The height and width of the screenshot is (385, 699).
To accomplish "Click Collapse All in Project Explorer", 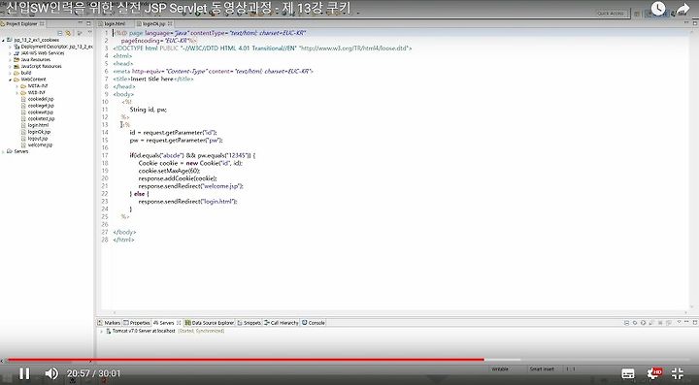I will tap(60, 33).
